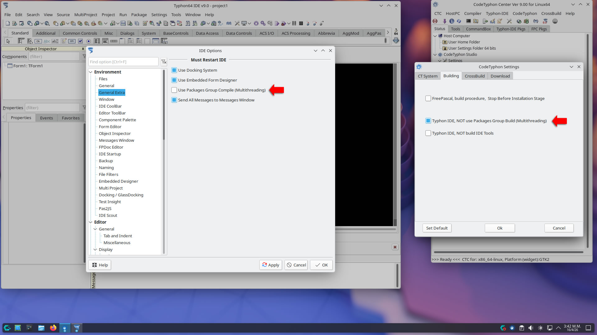Open the Package menu

pyautogui.click(x=139, y=15)
